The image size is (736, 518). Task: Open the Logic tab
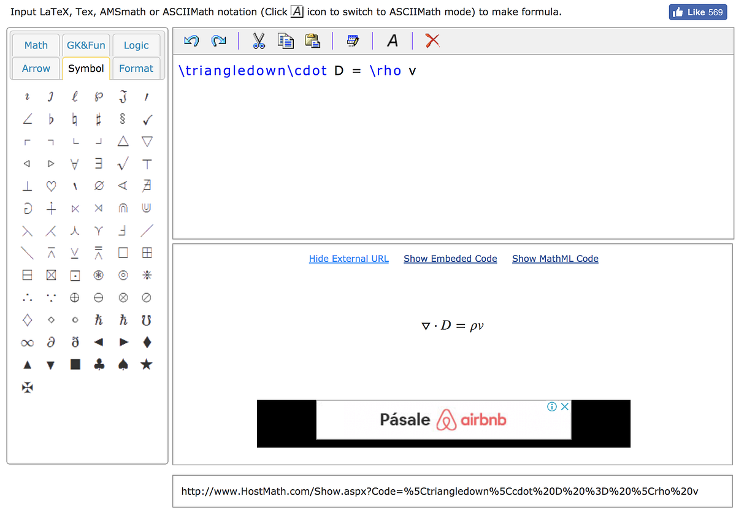coord(136,45)
